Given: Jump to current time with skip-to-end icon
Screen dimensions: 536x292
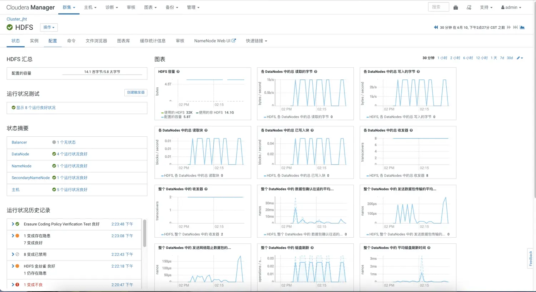Looking at the screenshot, I should click(x=515, y=27).
